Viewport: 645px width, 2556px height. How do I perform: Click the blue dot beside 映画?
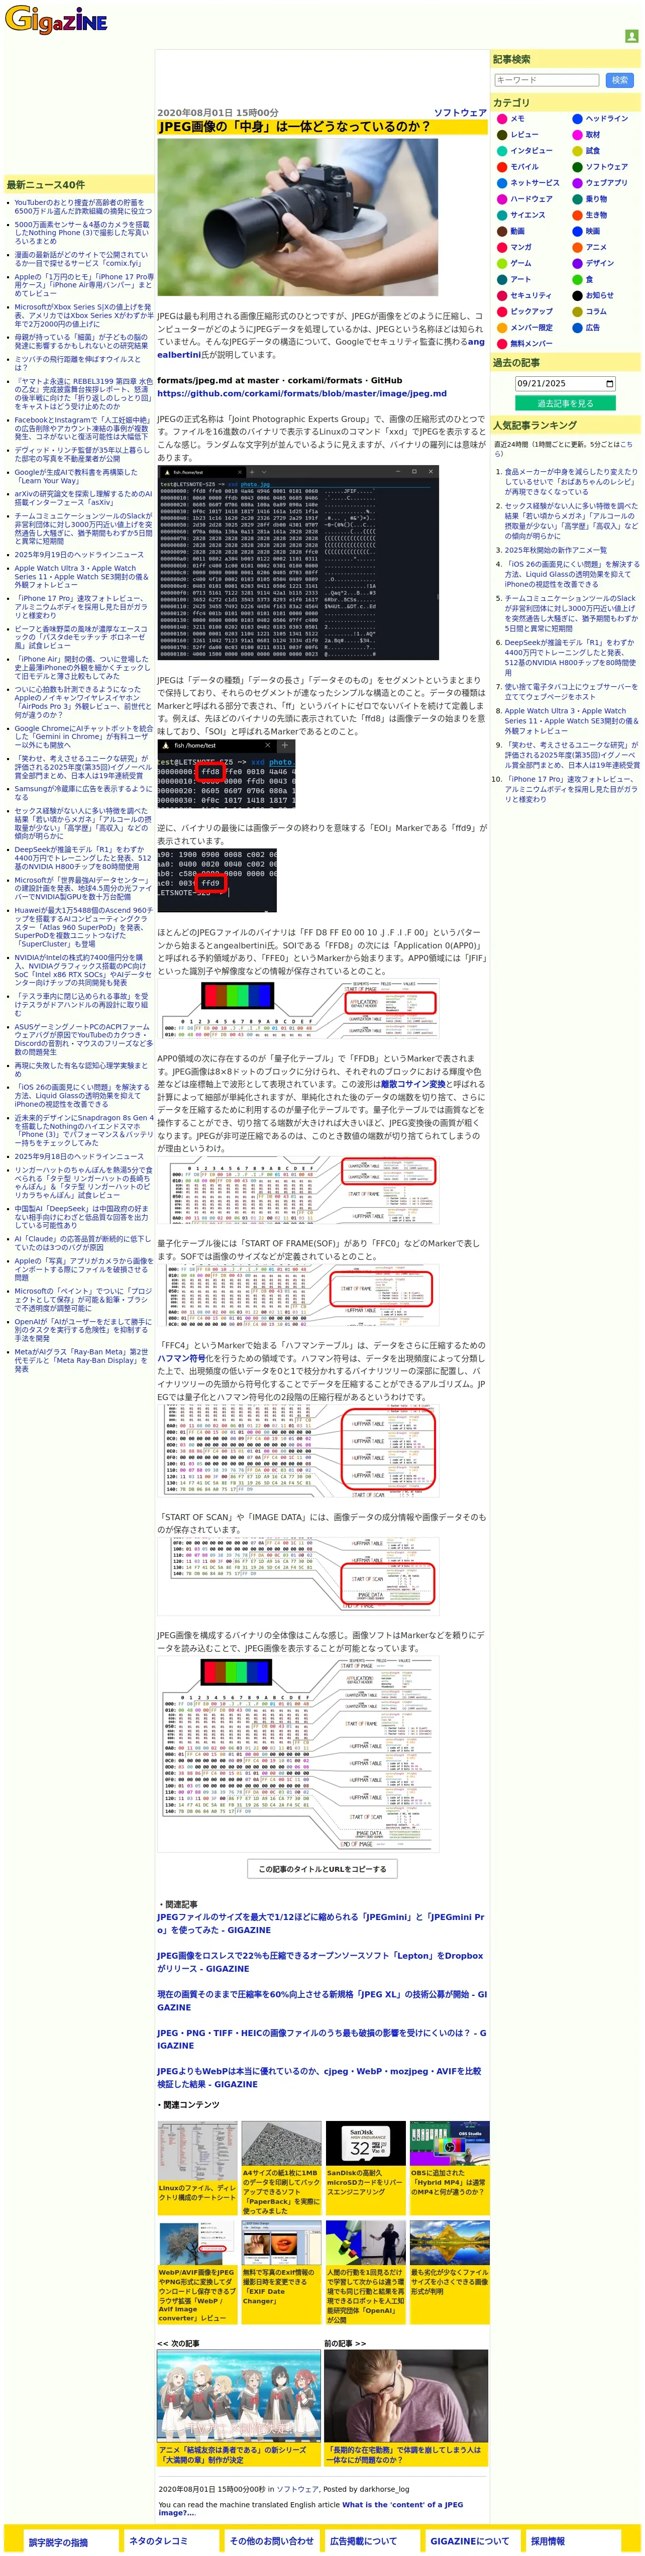[x=577, y=231]
